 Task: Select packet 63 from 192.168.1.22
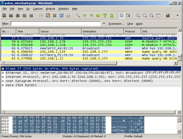89,59
